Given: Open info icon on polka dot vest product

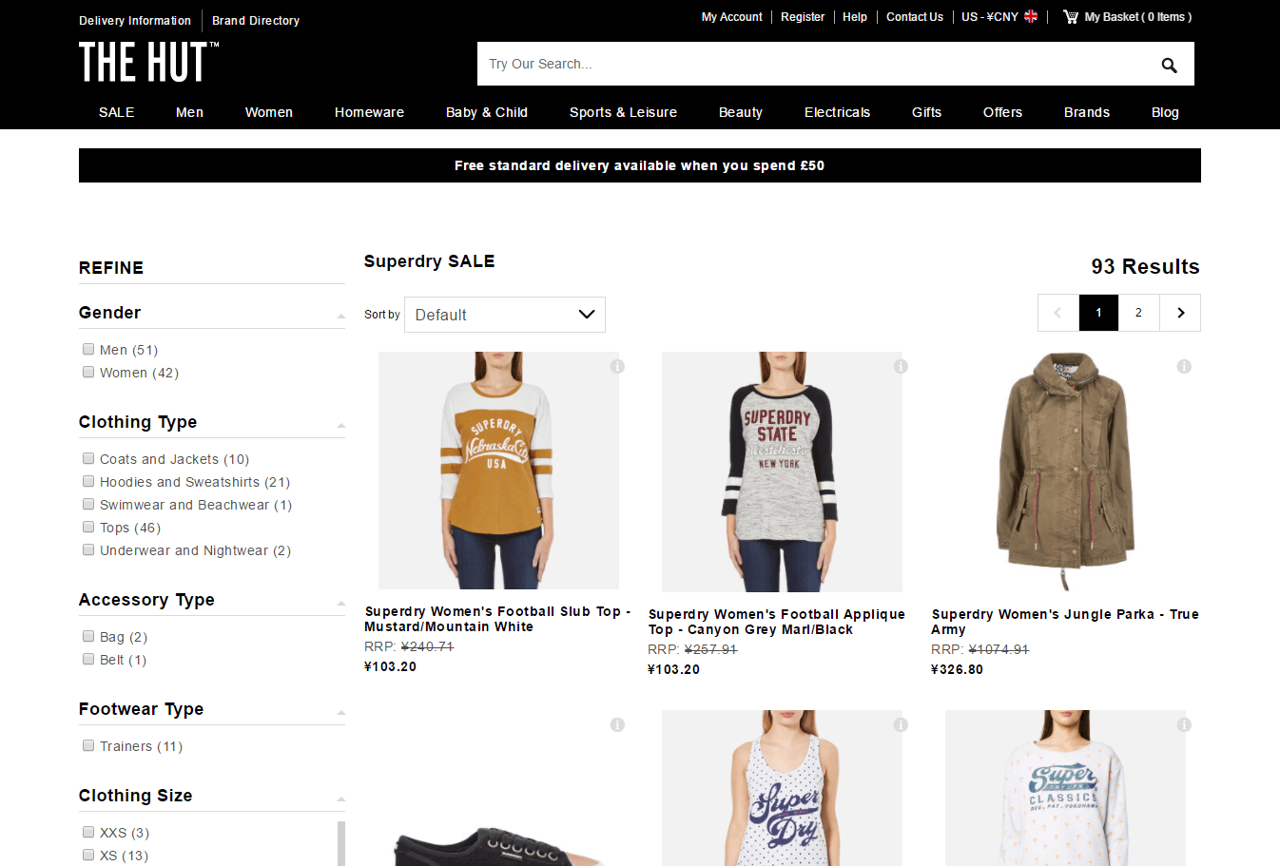Looking at the screenshot, I should coord(901,724).
